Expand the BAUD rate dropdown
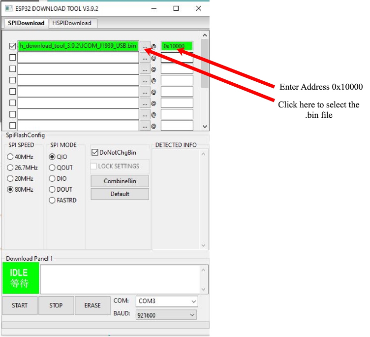The image size is (370, 337). pos(166,314)
